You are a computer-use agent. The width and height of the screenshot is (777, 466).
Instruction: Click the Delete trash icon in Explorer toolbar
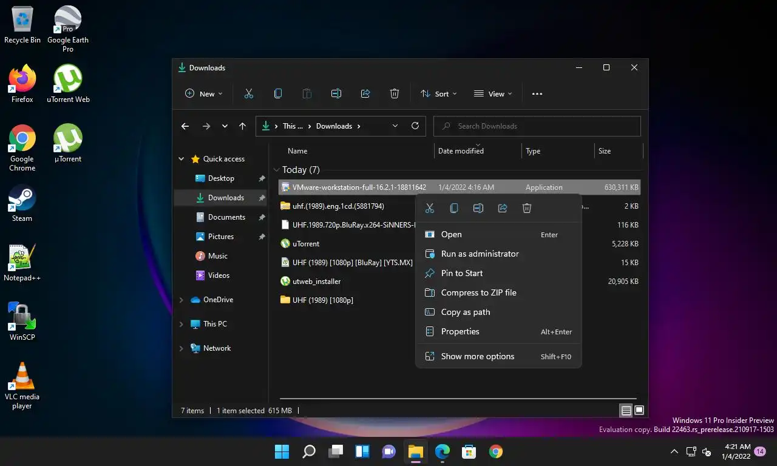tap(394, 93)
